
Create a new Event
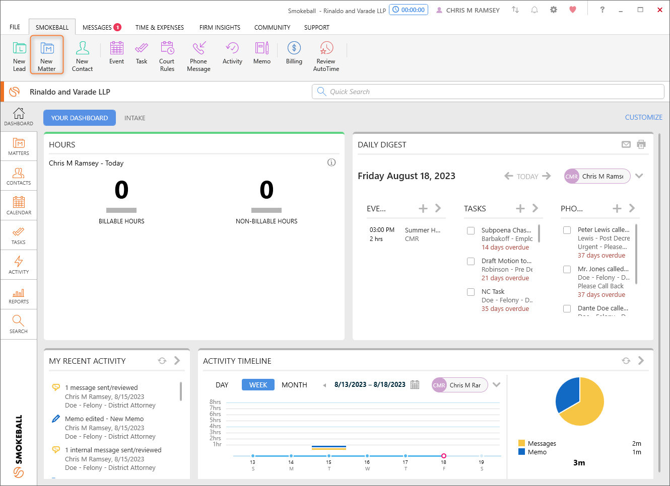click(116, 53)
